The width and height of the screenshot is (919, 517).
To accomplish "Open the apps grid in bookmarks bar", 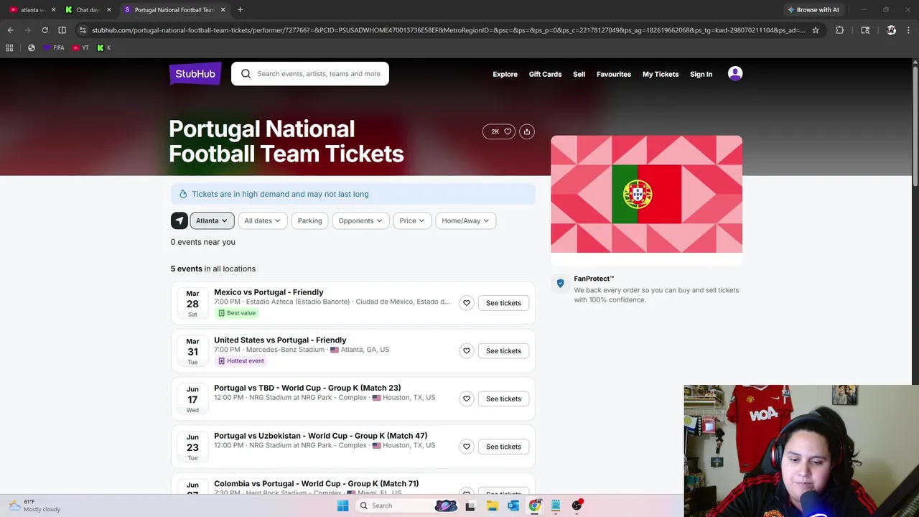I will coord(9,47).
